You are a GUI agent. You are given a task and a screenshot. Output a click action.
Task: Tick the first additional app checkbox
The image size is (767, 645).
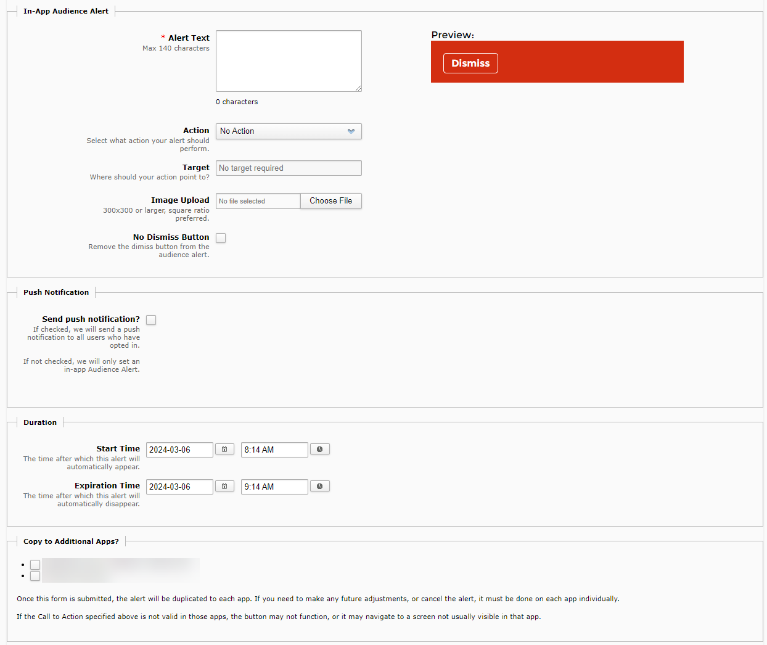click(x=35, y=565)
